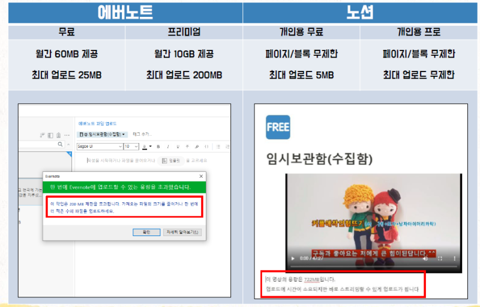Click the 노션 header cell
This screenshot has width=480, height=307.
pyautogui.click(x=360, y=13)
